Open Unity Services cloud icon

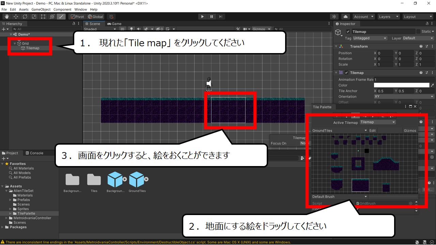tap(346, 17)
